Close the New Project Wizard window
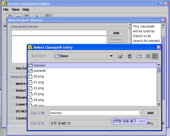Screen dimensions: 170x136 click(x=163, y=20)
